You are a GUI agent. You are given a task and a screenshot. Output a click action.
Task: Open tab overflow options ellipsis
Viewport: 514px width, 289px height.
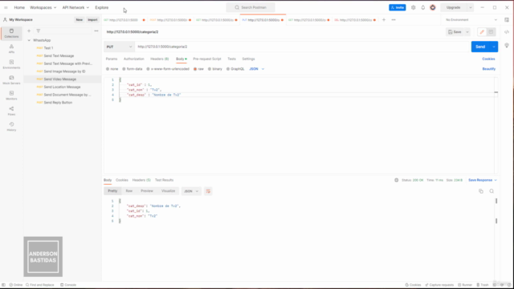coord(394,19)
